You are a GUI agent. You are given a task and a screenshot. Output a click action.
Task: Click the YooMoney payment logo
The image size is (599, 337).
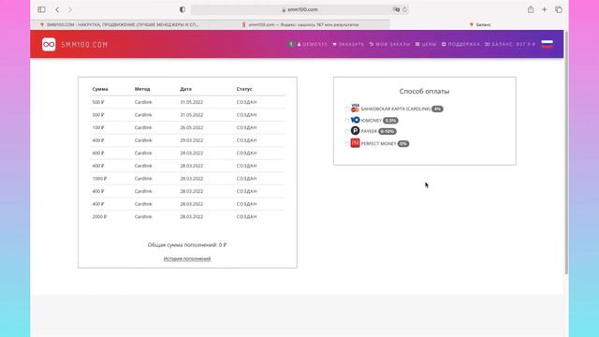[355, 120]
